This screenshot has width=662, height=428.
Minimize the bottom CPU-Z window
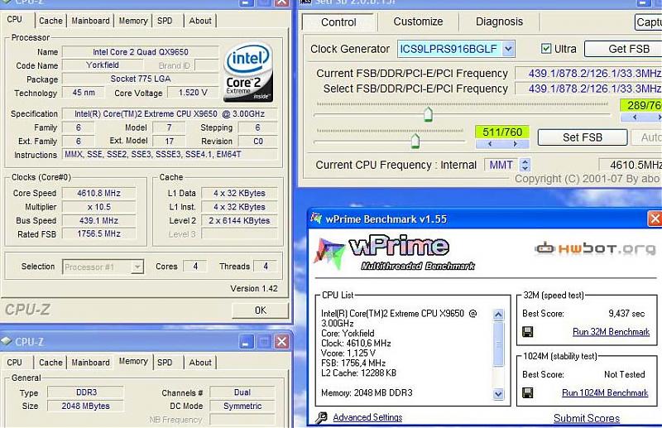246,341
